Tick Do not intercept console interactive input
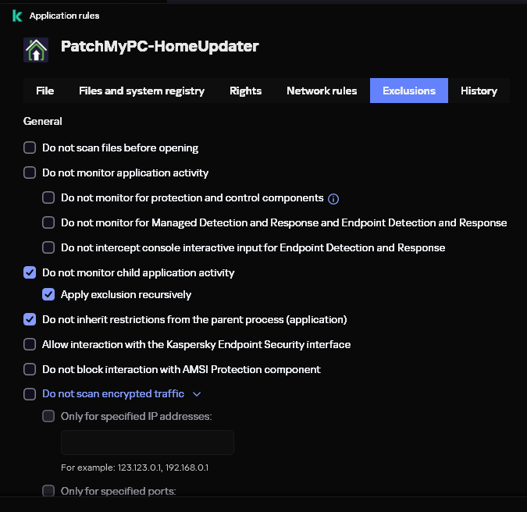This screenshot has height=512, width=527. click(x=48, y=247)
